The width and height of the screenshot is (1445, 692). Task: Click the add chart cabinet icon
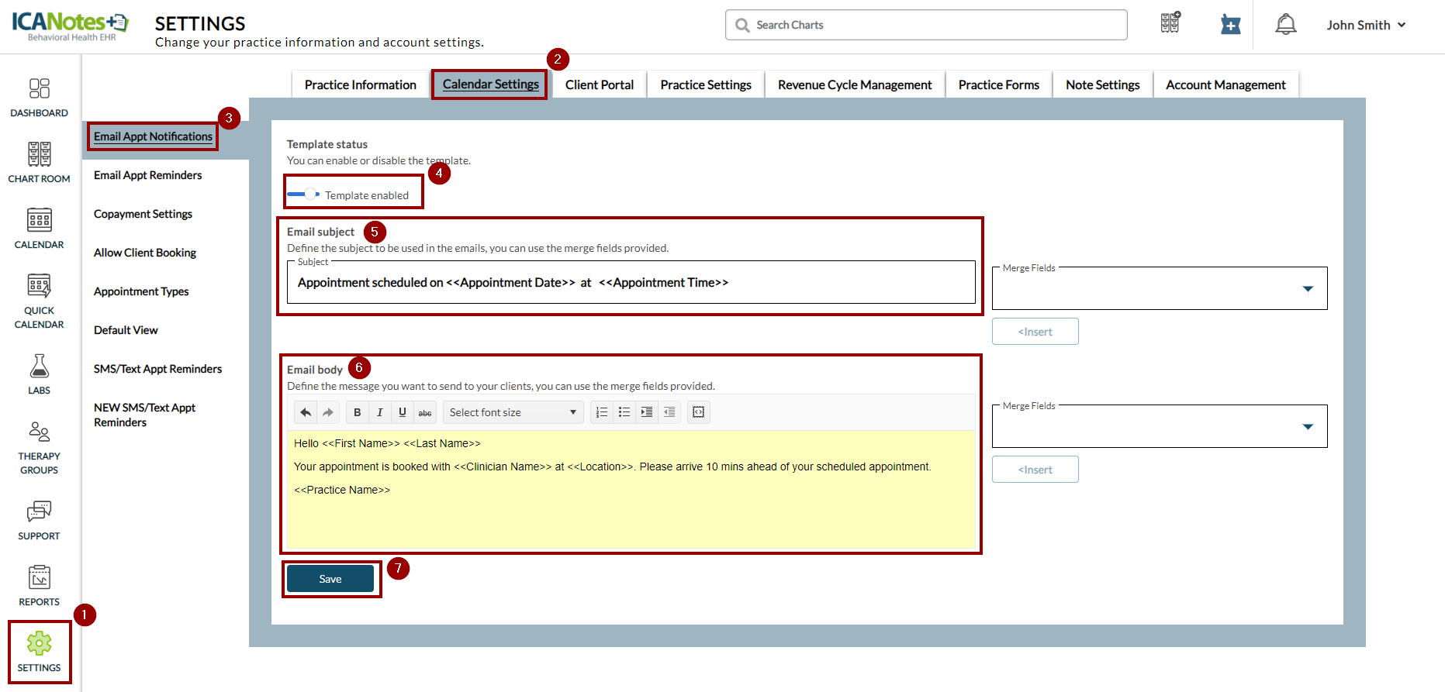[x=1170, y=23]
